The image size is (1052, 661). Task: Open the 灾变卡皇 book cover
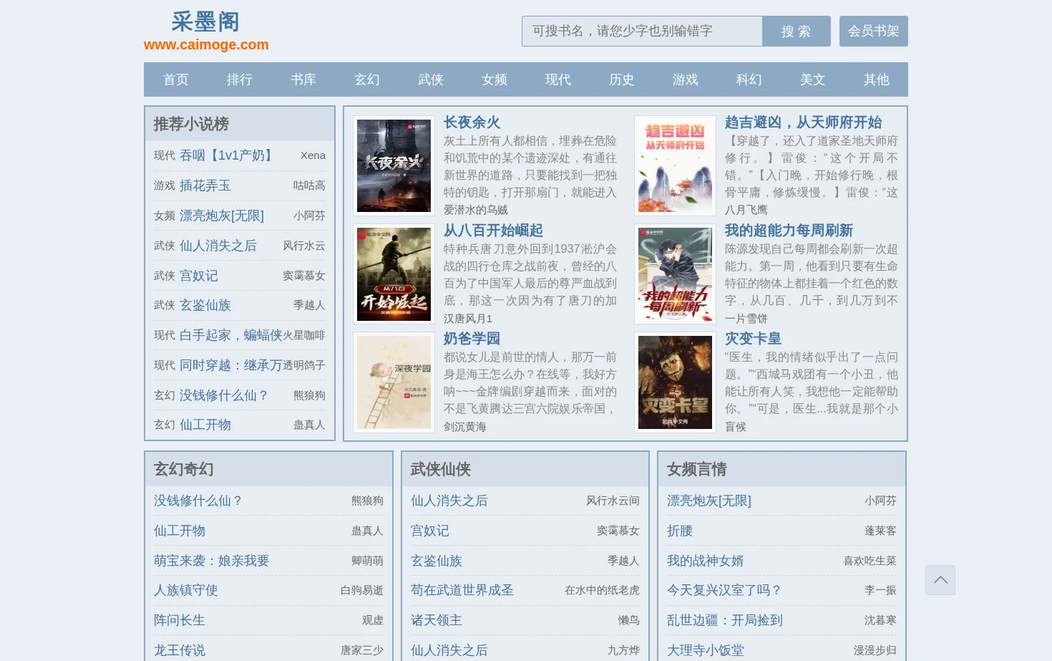pyautogui.click(x=675, y=382)
